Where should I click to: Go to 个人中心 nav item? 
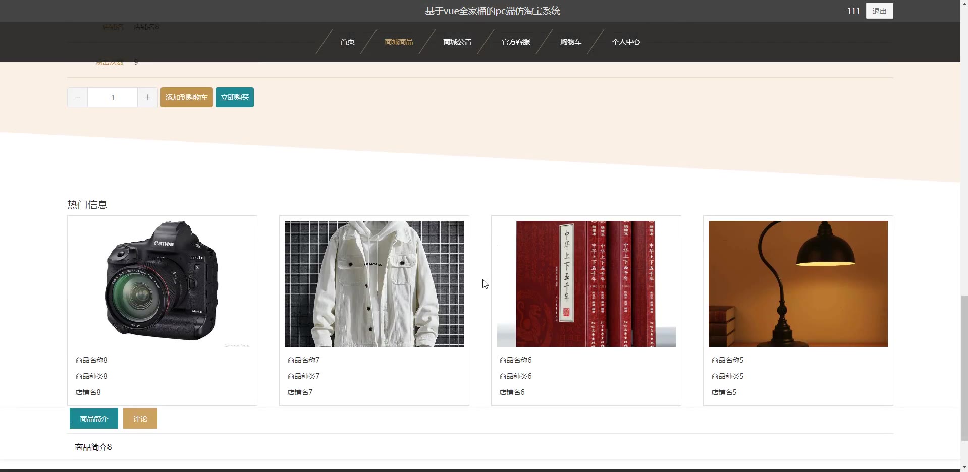pyautogui.click(x=626, y=42)
